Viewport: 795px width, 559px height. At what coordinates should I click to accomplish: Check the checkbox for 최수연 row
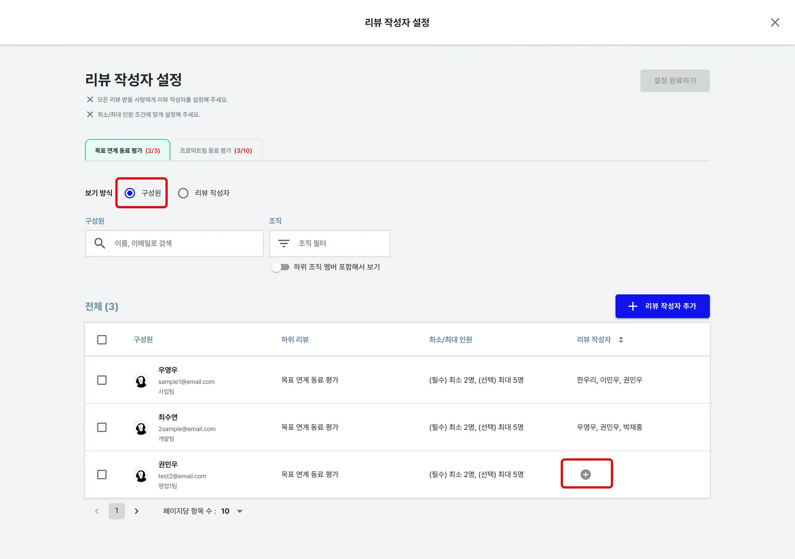pyautogui.click(x=102, y=427)
